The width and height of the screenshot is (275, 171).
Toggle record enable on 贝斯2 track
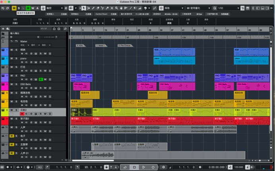(22, 114)
